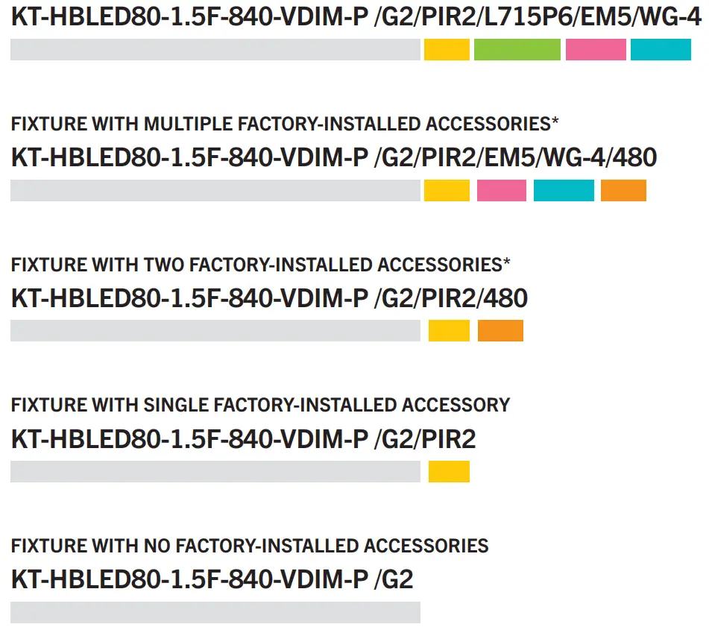Select the gray bar in the single accessory row
The width and height of the screenshot is (709, 627).
(215, 472)
